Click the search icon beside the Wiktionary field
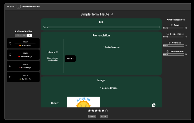The width and height of the screenshot is (194, 123). (186, 45)
